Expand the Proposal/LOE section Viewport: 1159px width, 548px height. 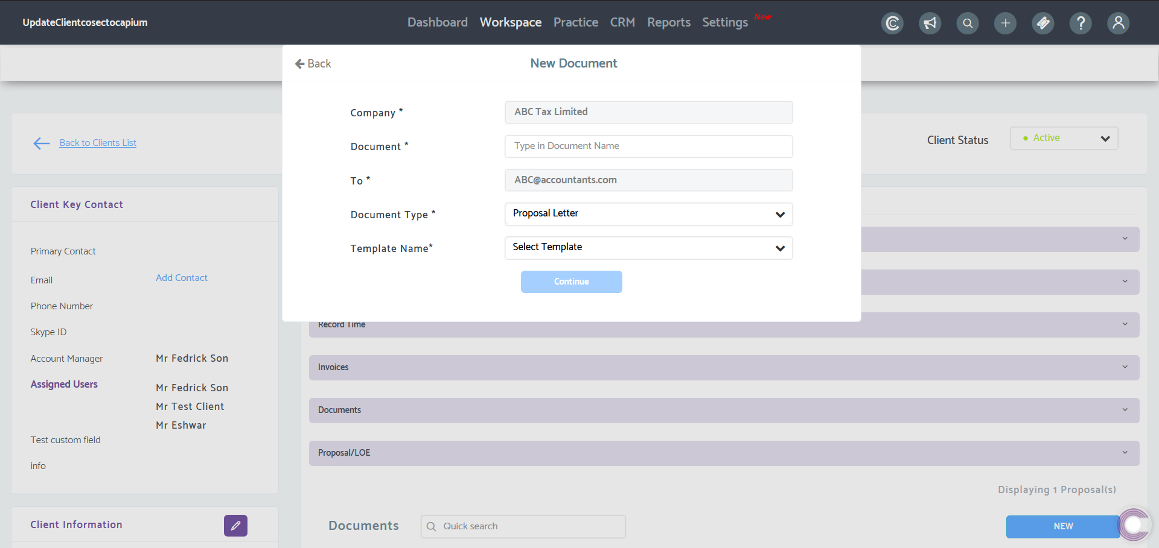(x=724, y=453)
